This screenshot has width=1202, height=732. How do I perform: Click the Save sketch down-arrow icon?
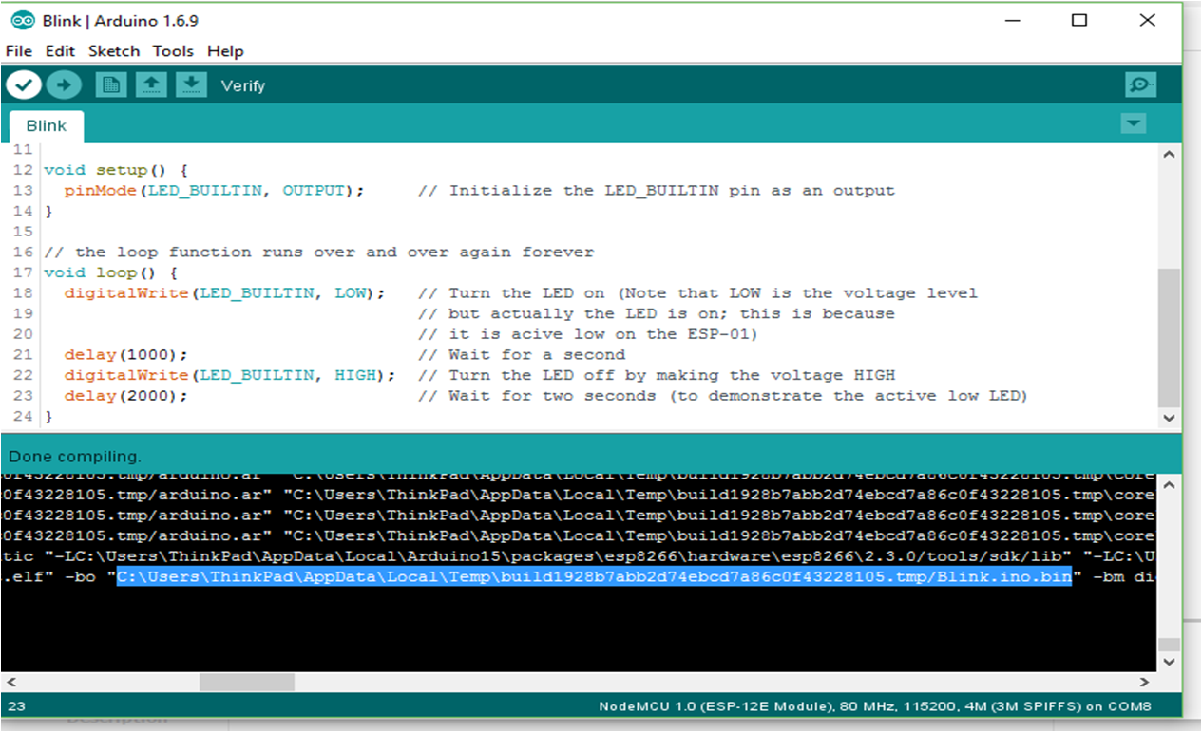coord(191,85)
